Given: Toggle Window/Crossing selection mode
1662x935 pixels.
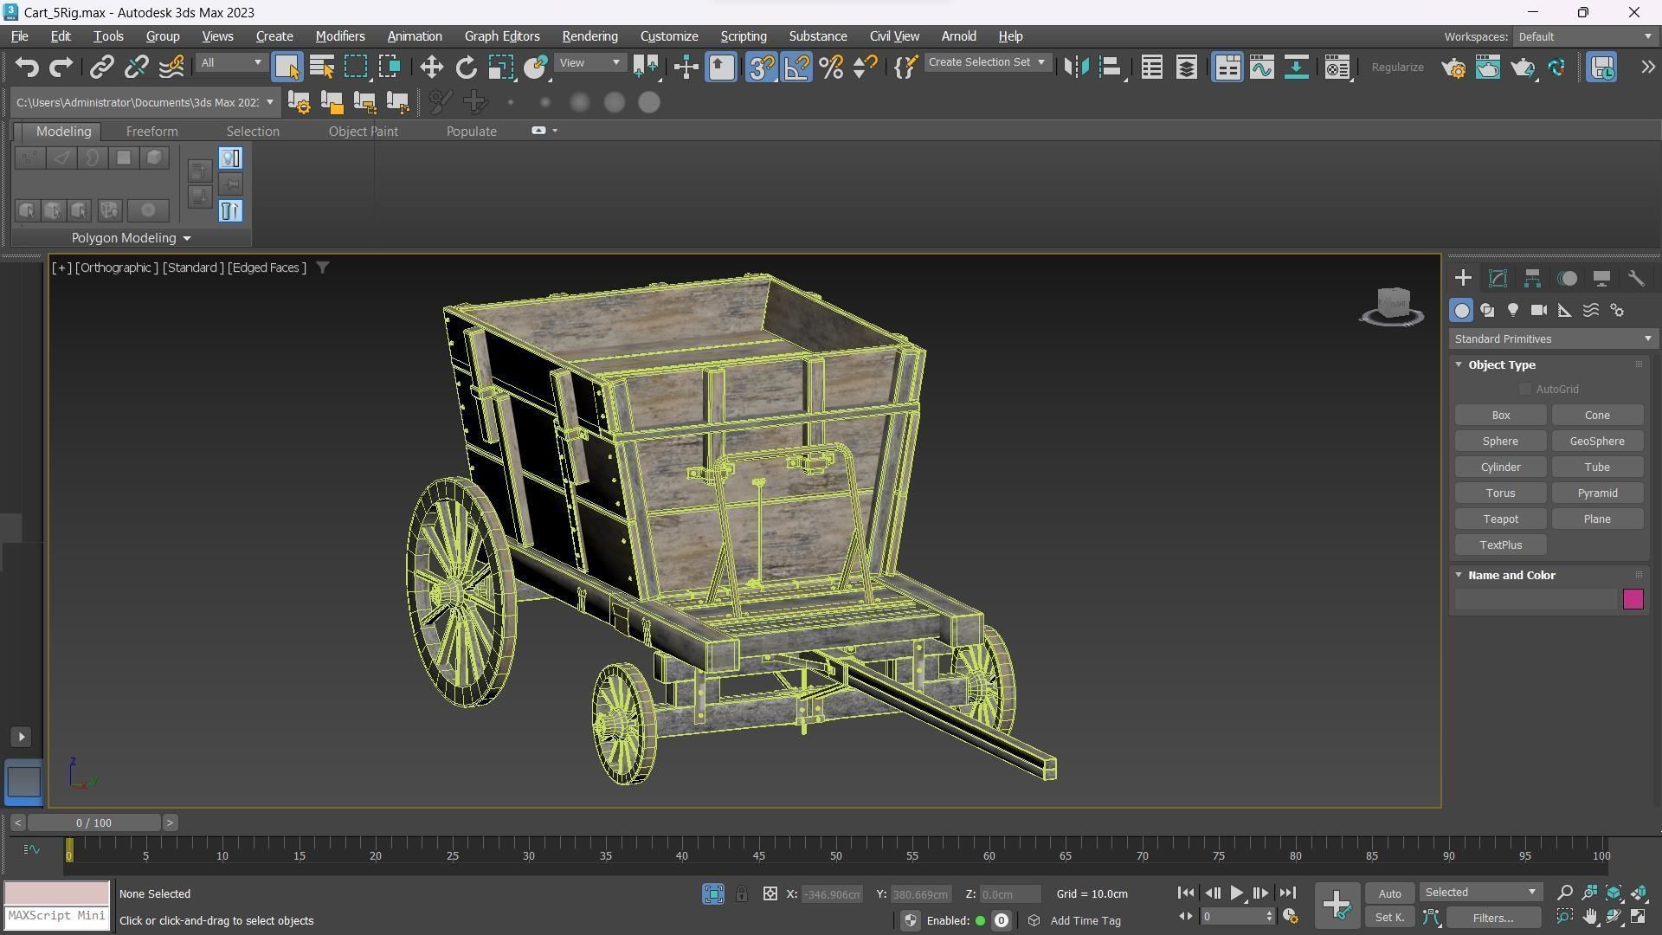Looking at the screenshot, I should point(390,67).
